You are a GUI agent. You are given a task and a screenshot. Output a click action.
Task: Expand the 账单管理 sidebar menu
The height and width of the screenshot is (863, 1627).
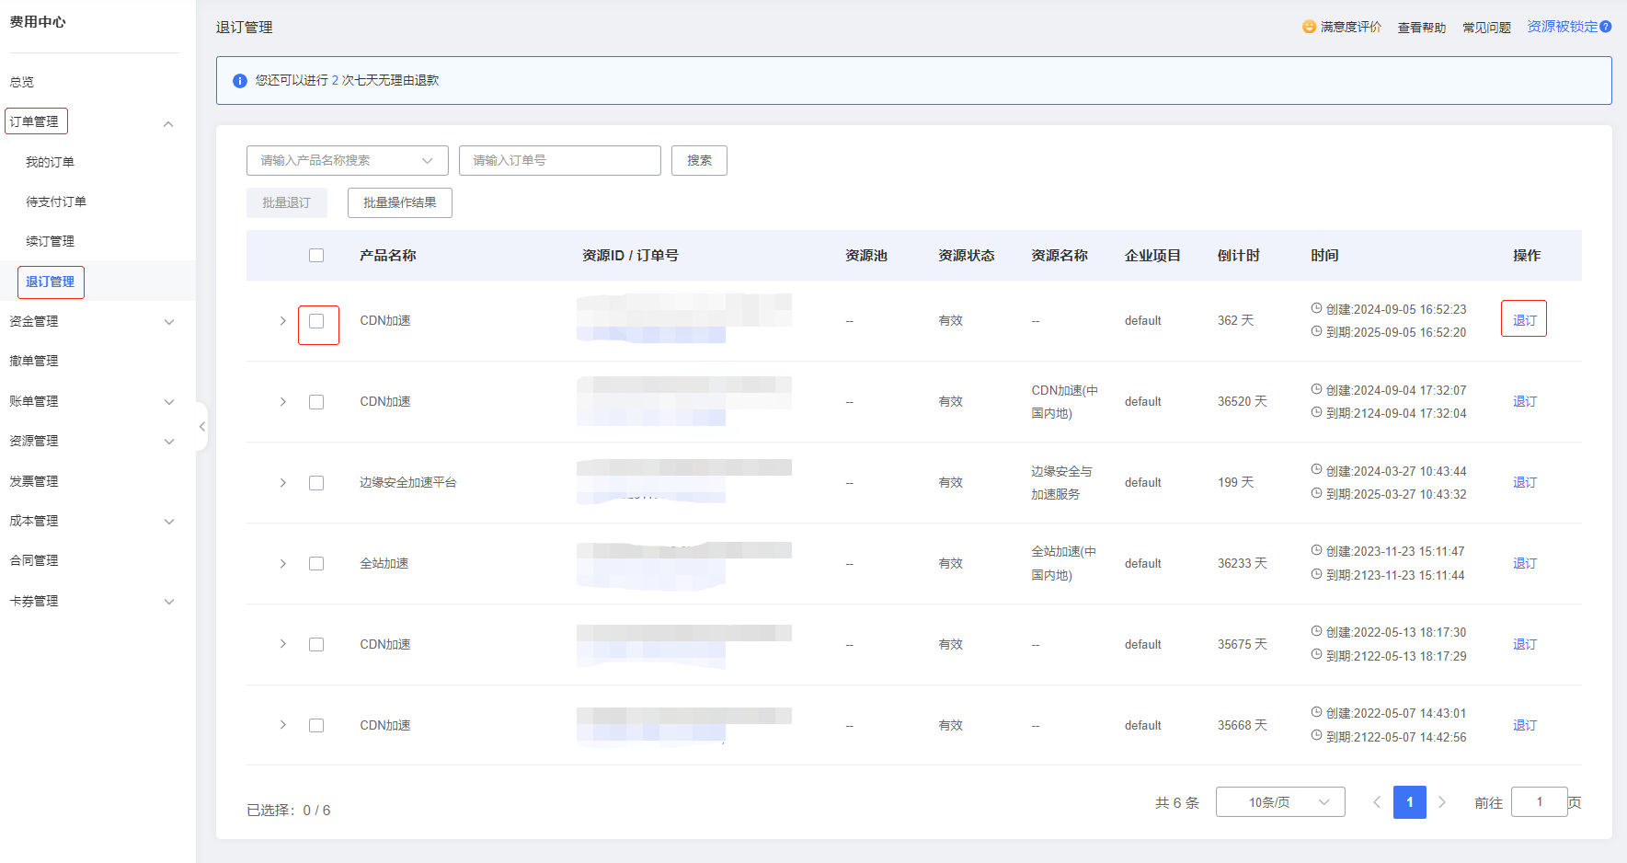pyautogui.click(x=168, y=402)
